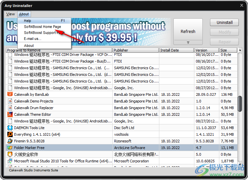
Task: Click the Cakewalk by BandLab program icon
Action: [x=10, y=94]
